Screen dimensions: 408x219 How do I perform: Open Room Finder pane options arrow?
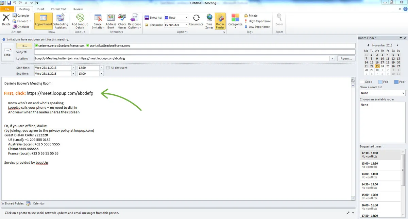pos(401,38)
